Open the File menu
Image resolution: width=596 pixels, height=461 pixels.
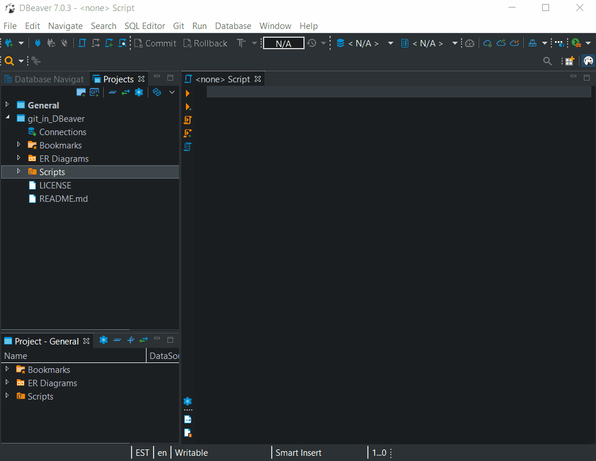coord(10,26)
